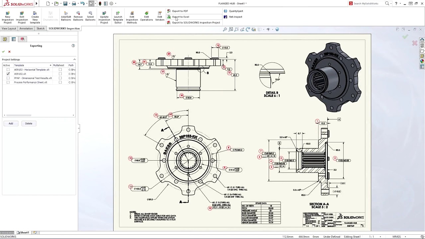Launch Template Editor
This screenshot has height=239, width=425.
click(118, 17)
